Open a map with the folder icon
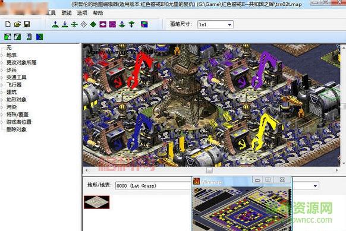 pos(17,24)
